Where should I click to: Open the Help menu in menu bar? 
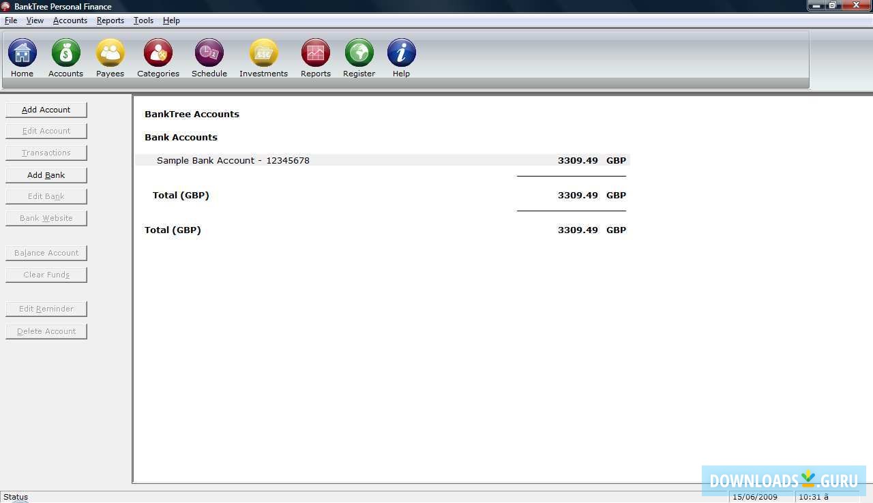point(171,20)
